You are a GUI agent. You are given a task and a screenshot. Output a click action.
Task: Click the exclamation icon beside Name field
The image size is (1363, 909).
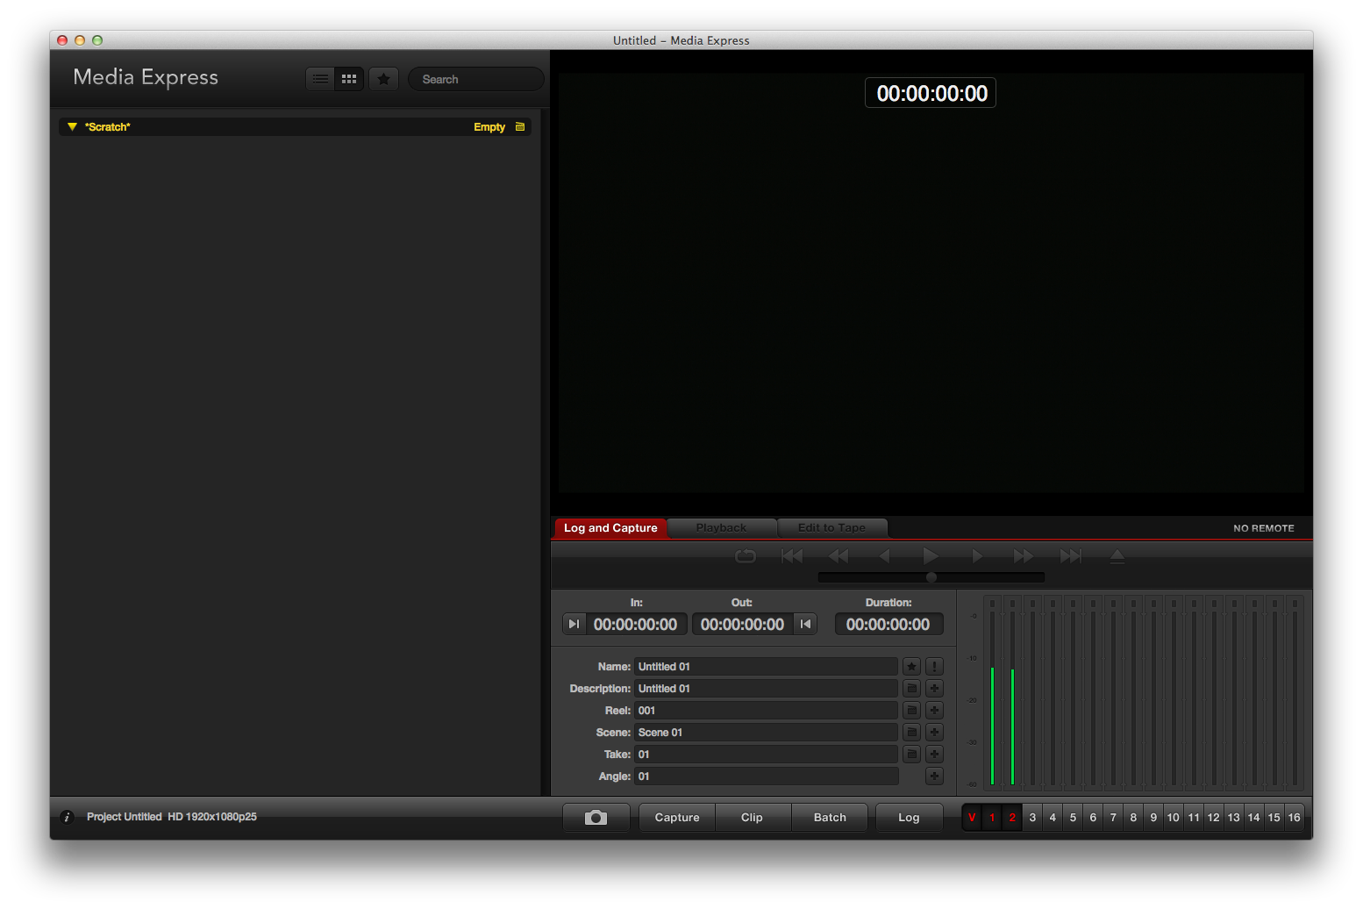tap(934, 667)
